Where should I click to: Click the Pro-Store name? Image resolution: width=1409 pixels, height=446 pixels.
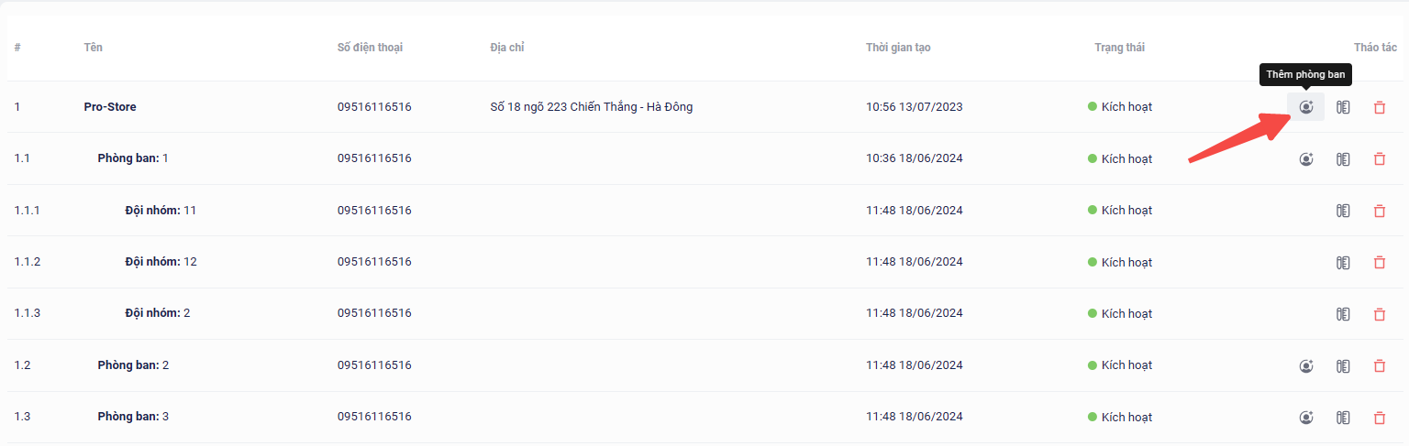coord(110,107)
